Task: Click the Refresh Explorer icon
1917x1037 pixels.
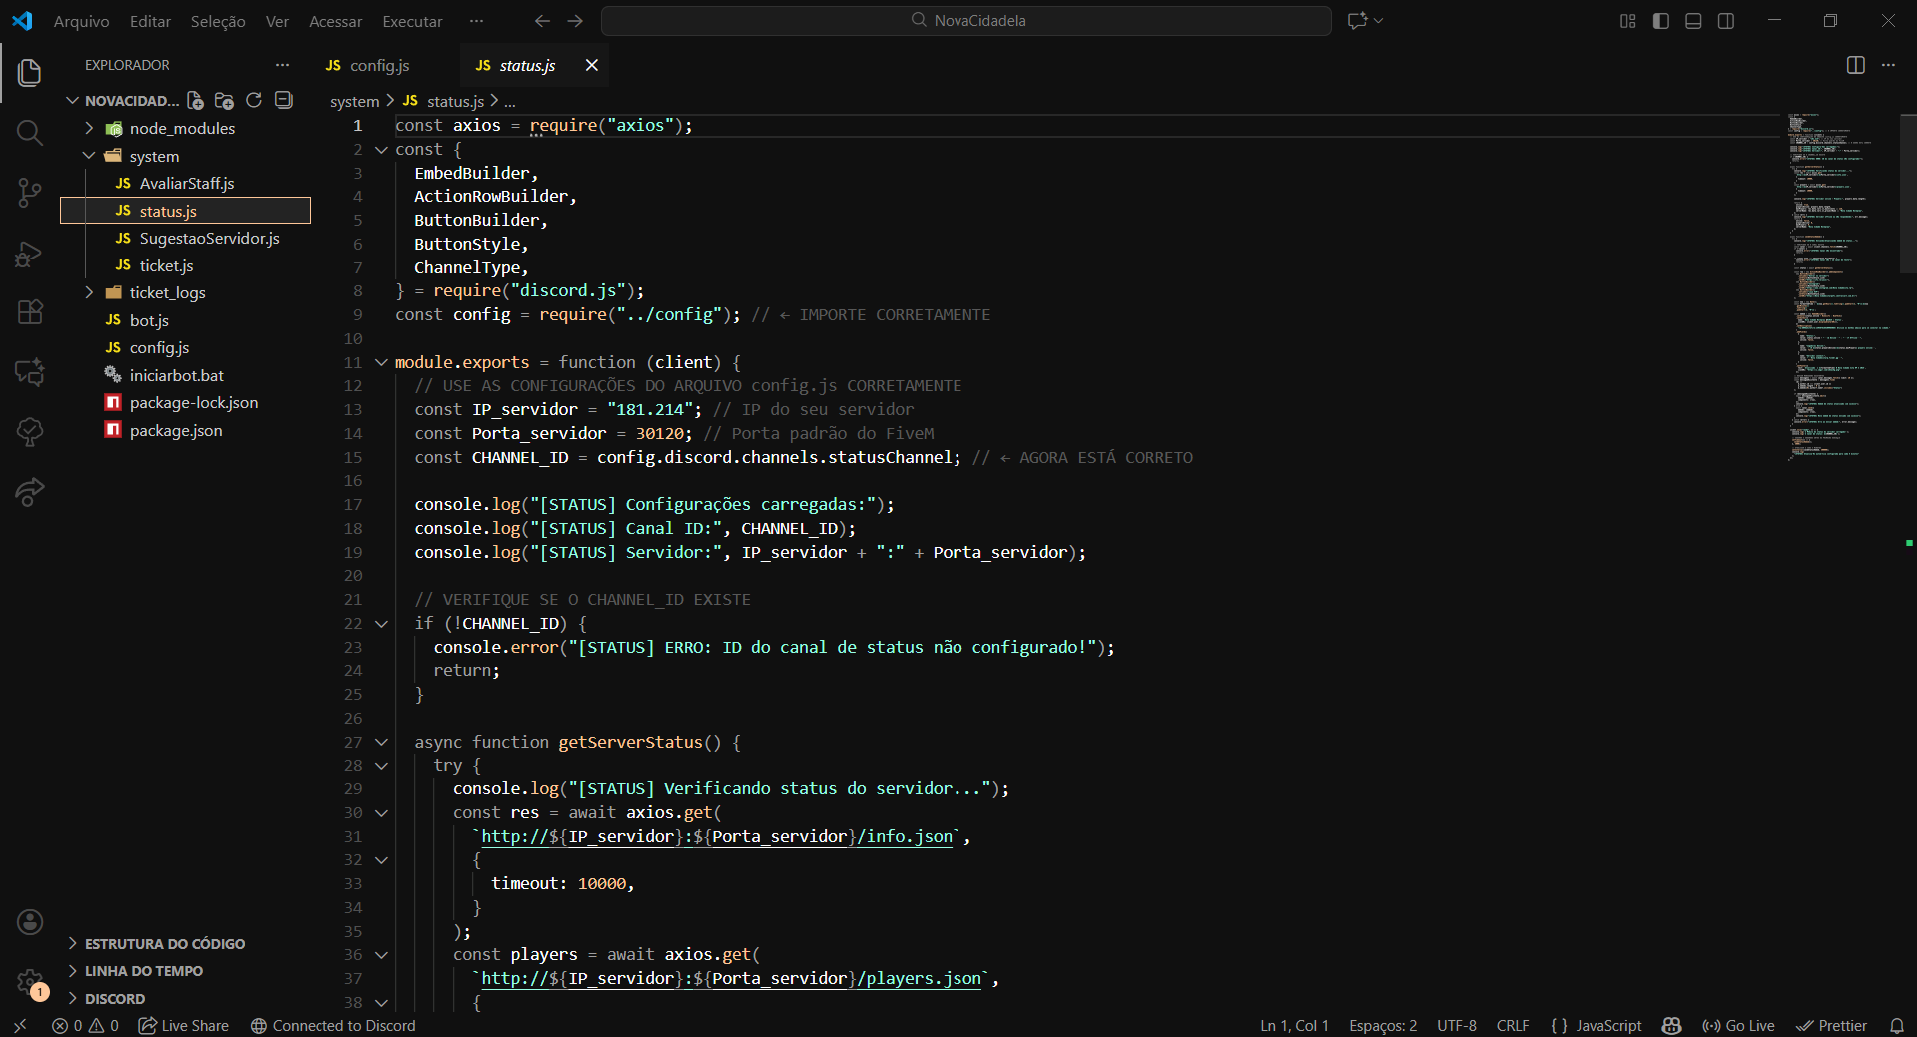Action: coord(254,101)
